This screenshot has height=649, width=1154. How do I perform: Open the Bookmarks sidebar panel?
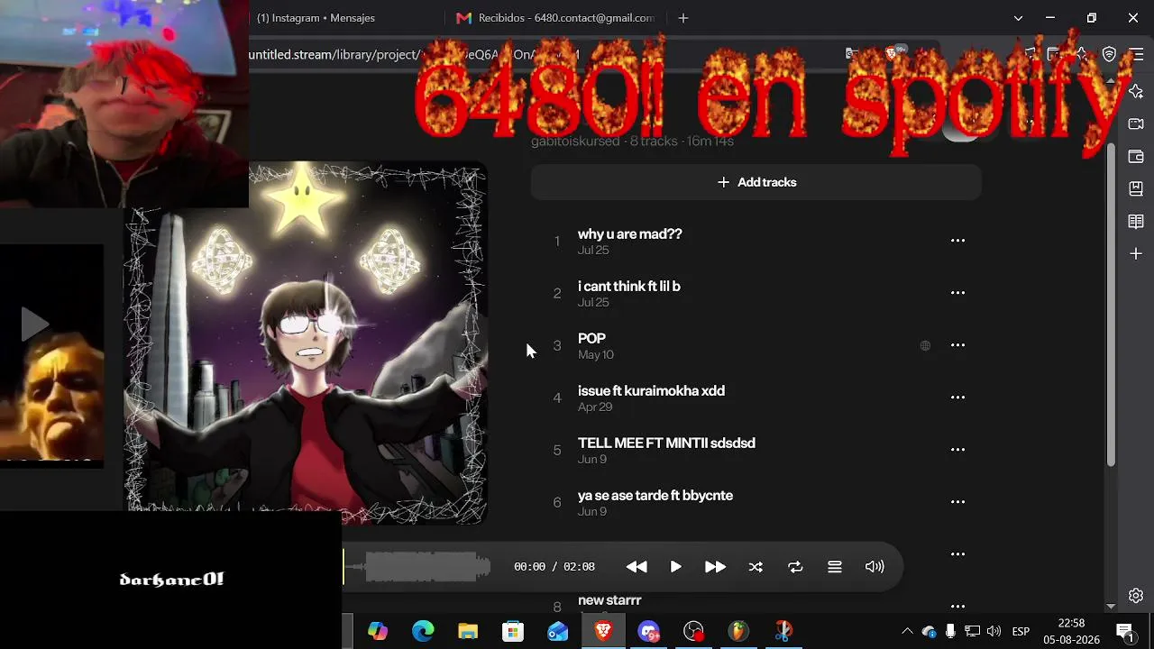click(1136, 189)
